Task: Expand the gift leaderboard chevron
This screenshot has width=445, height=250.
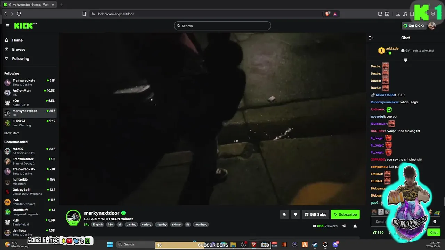Action: pyautogui.click(x=405, y=60)
